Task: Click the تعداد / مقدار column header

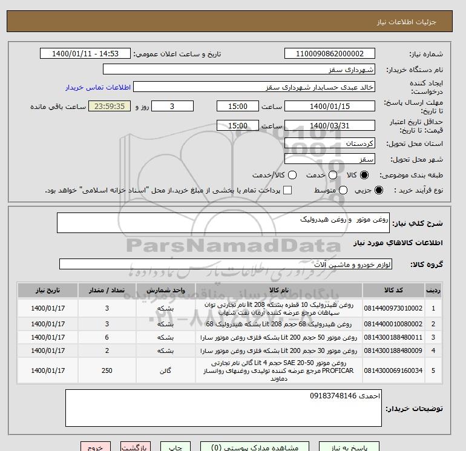Action: point(107,290)
